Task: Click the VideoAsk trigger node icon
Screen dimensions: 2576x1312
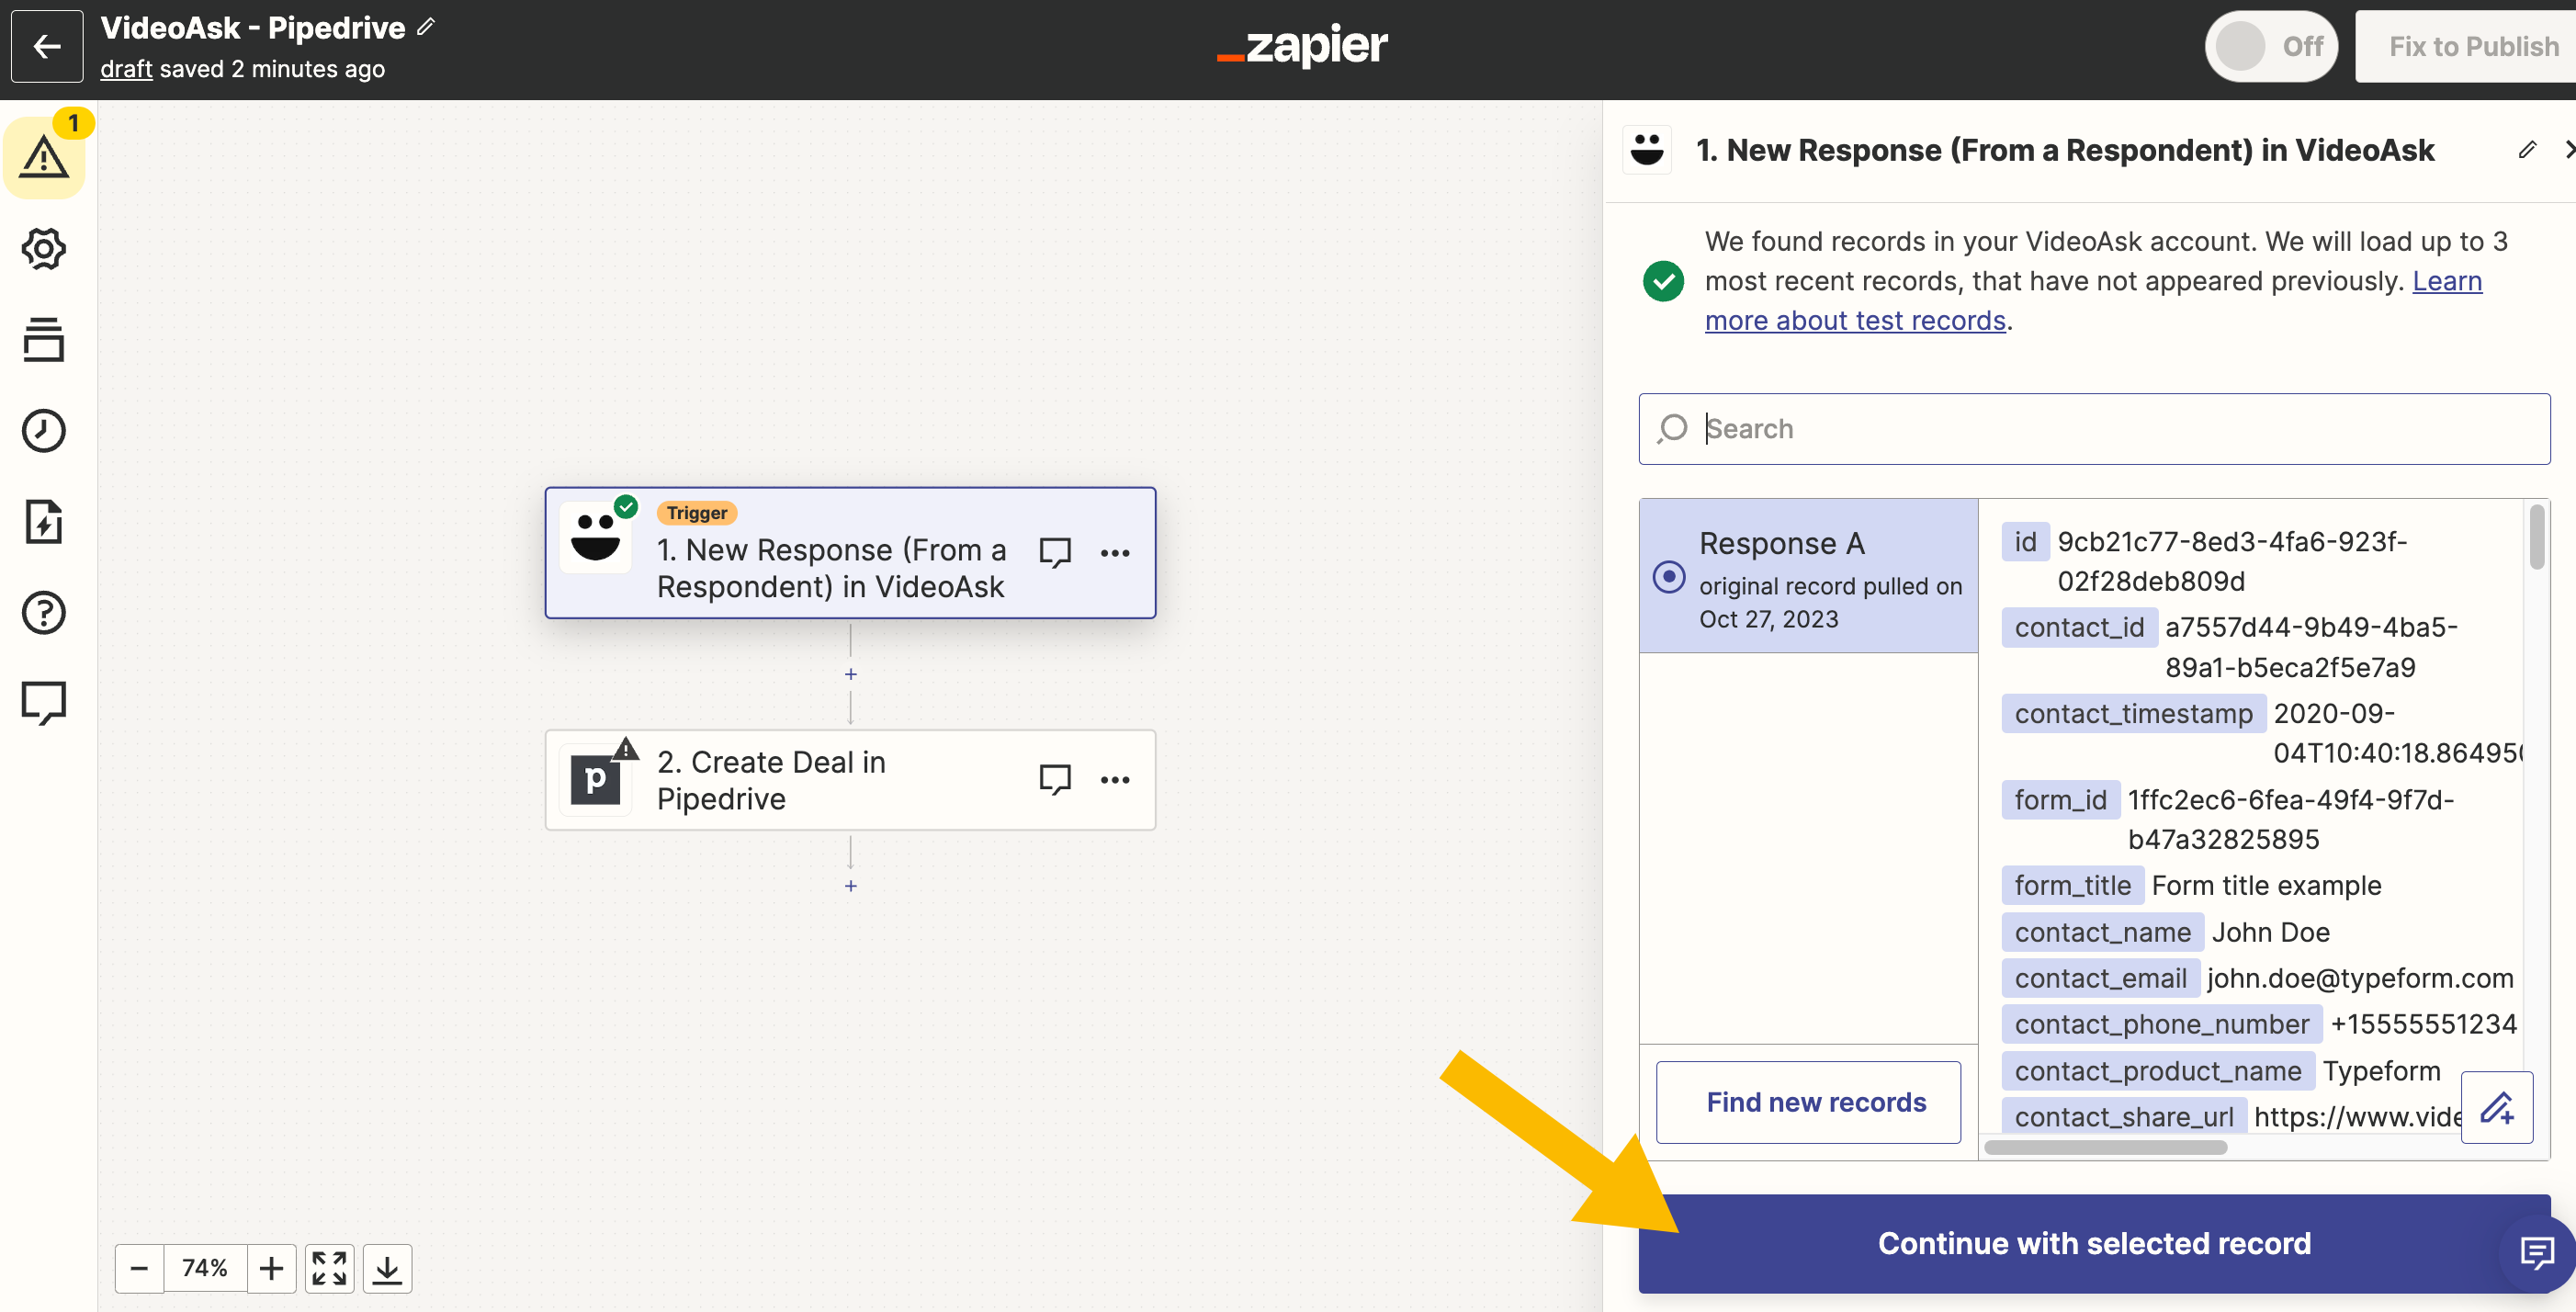Action: click(599, 549)
